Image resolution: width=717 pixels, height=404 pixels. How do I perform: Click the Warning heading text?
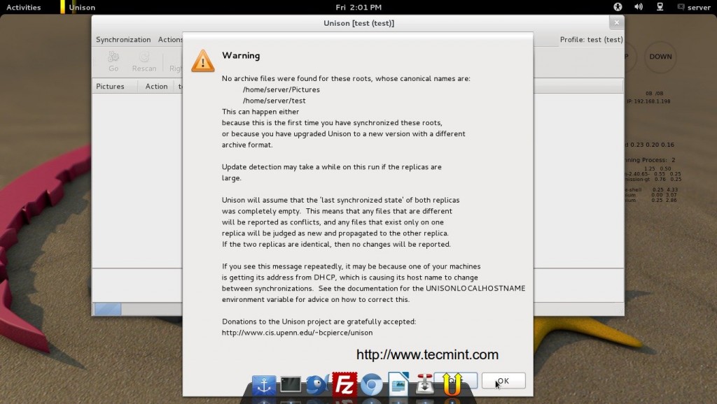(x=241, y=56)
